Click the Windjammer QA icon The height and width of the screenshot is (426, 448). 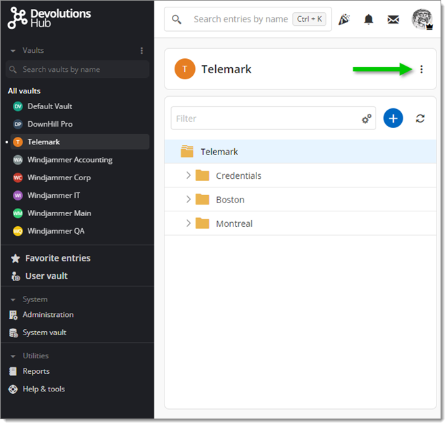pos(18,231)
